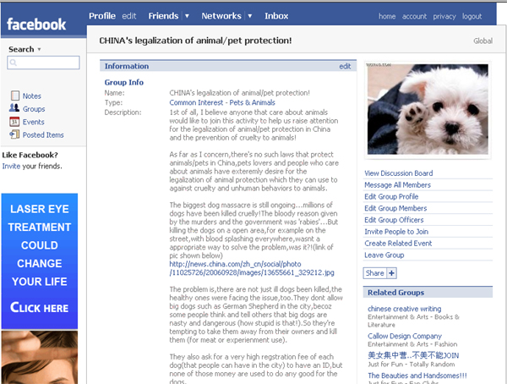507x384 pixels.
Task: Open Callow Design Company related group
Action: [405, 336]
